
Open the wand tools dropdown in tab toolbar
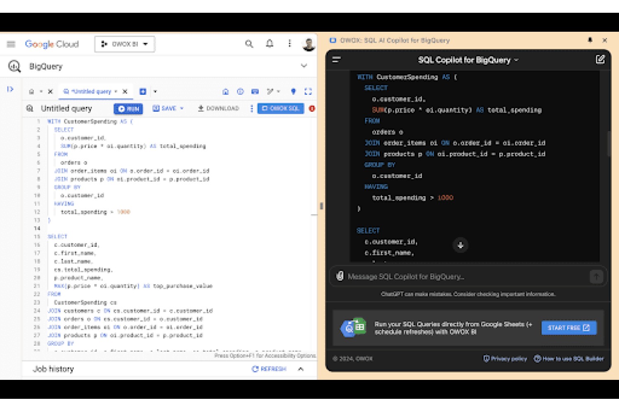coord(273,91)
